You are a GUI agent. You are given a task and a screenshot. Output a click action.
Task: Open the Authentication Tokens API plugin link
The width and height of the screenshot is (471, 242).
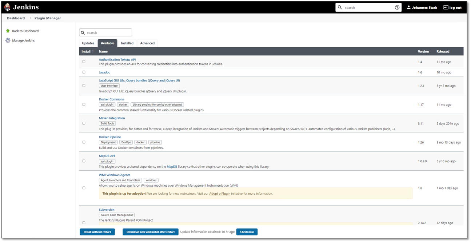coord(117,59)
